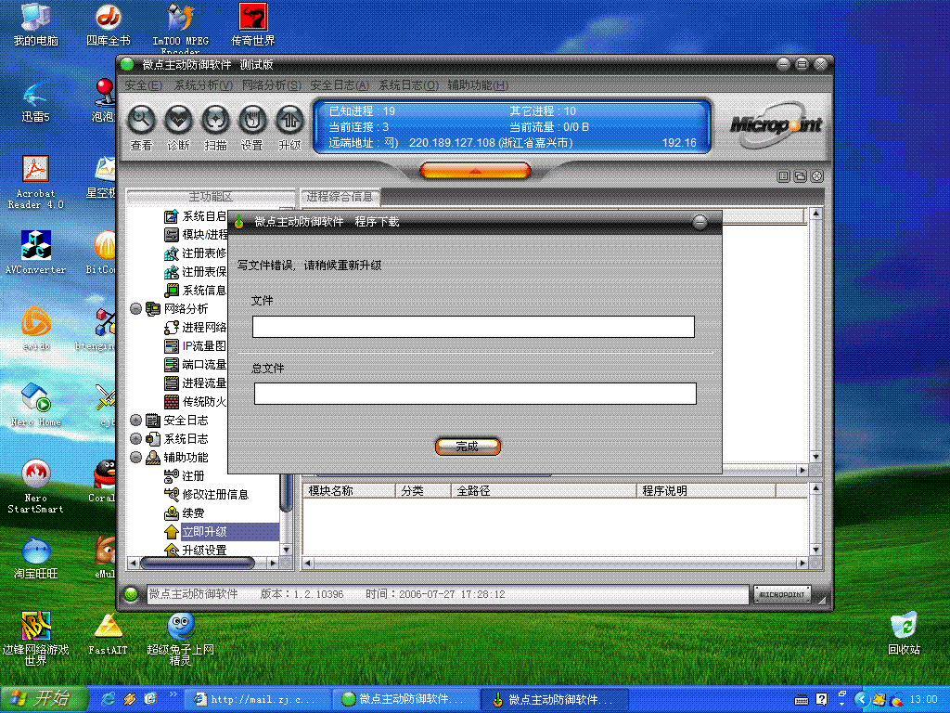Open 续费 renewal item in tree

[193, 512]
